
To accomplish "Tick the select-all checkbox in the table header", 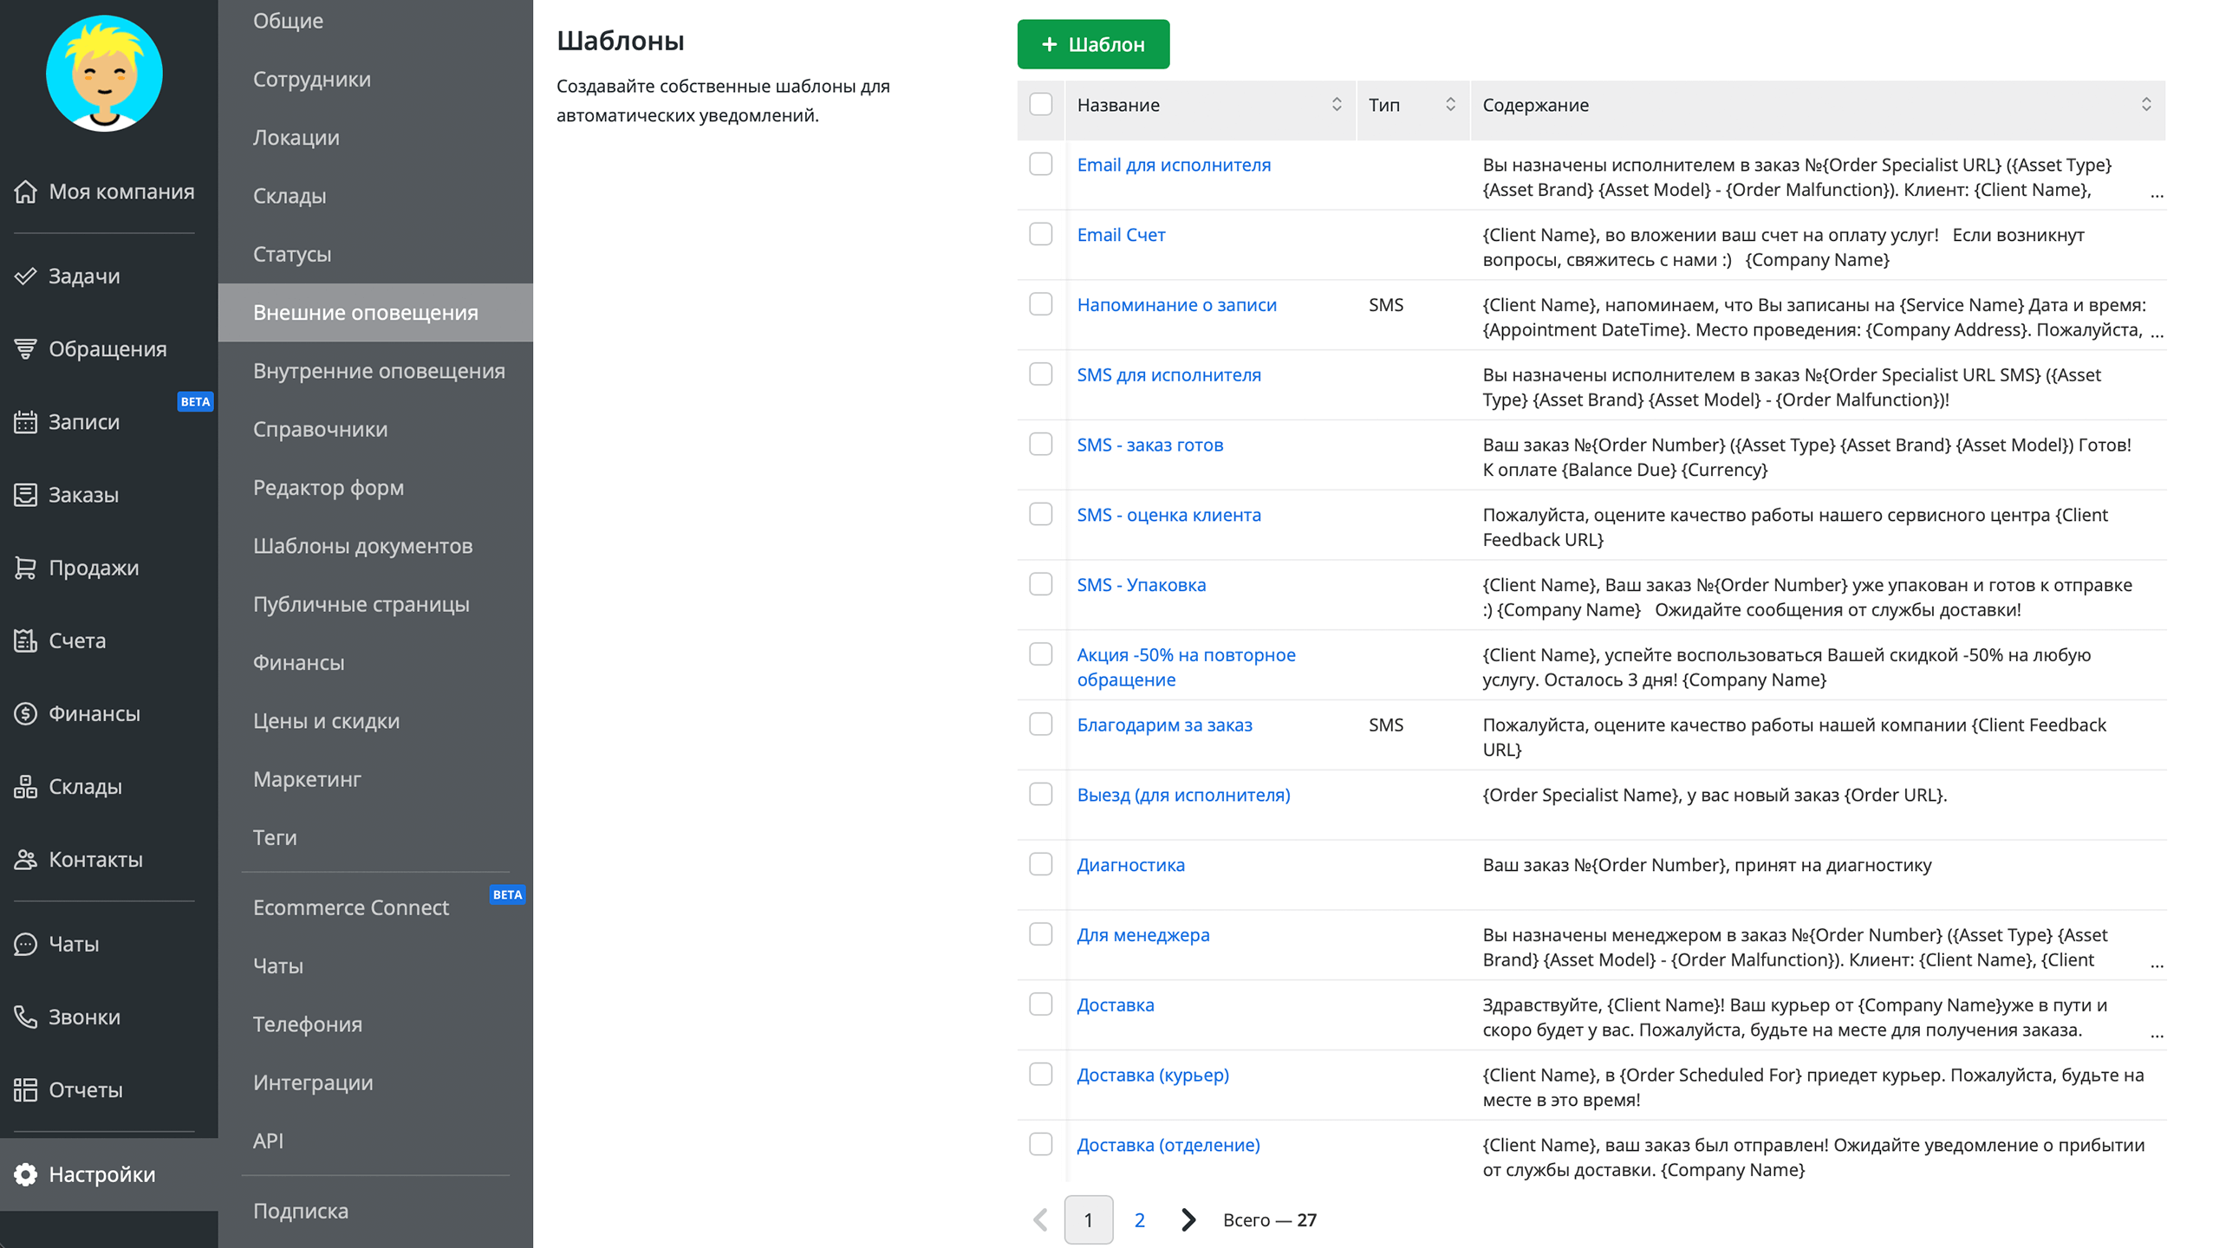I will click(x=1040, y=104).
